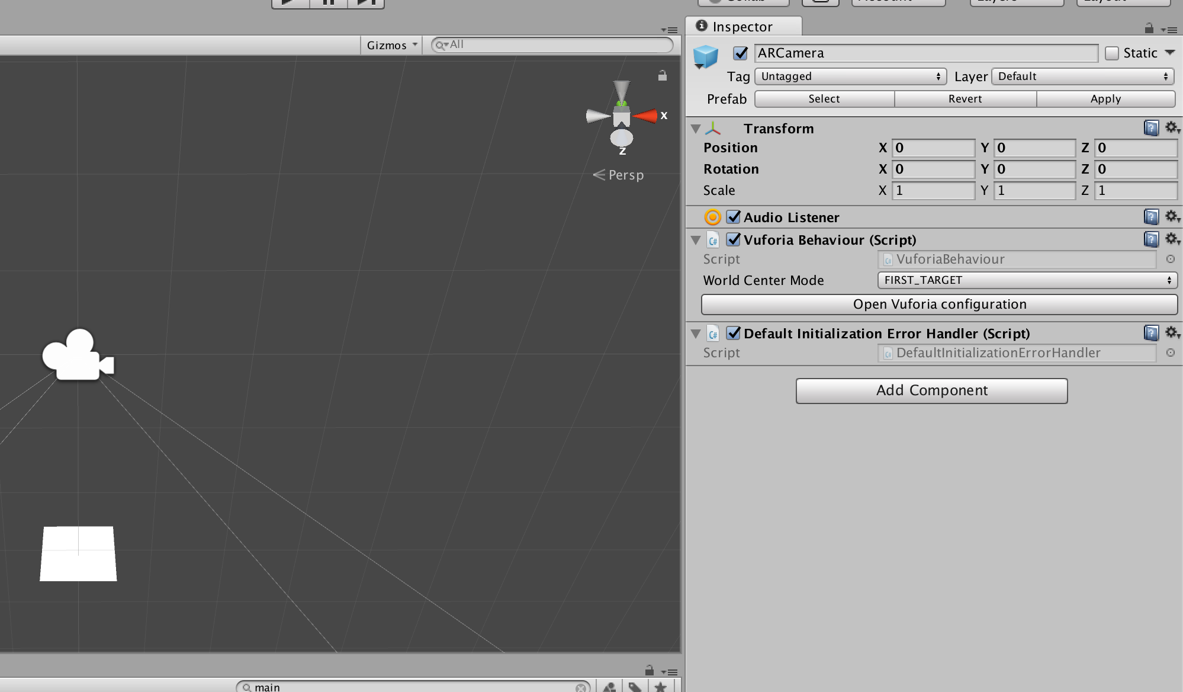Viewport: 1183px width, 692px height.
Task: Click Vuforia Behaviour help book icon
Action: click(x=1150, y=239)
